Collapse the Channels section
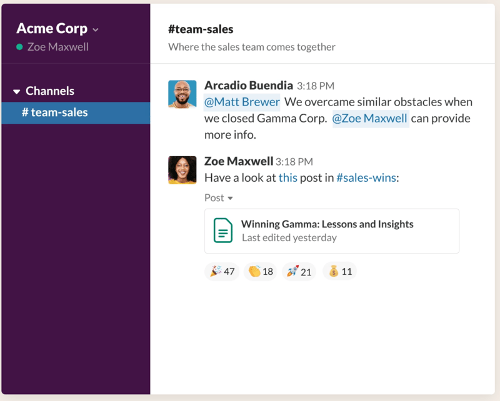The height and width of the screenshot is (401, 500). 17,92
